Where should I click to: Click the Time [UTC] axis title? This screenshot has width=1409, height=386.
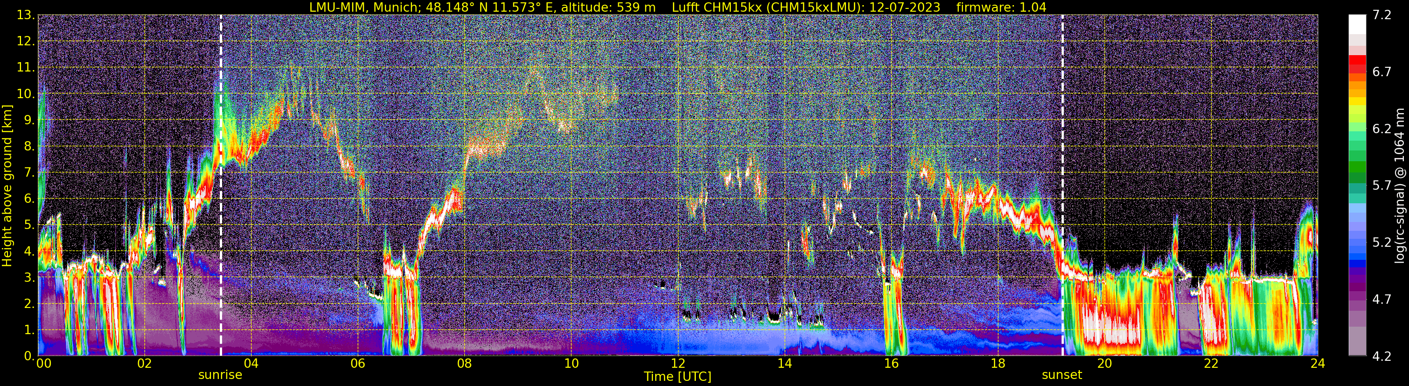click(x=678, y=377)
